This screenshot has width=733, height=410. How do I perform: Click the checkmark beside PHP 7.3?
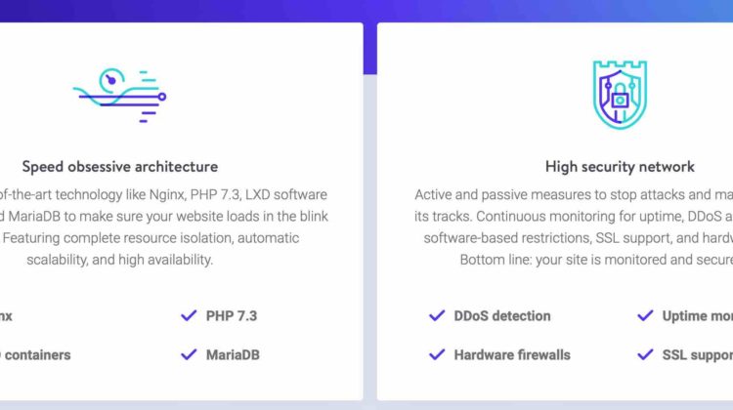pyautogui.click(x=189, y=315)
